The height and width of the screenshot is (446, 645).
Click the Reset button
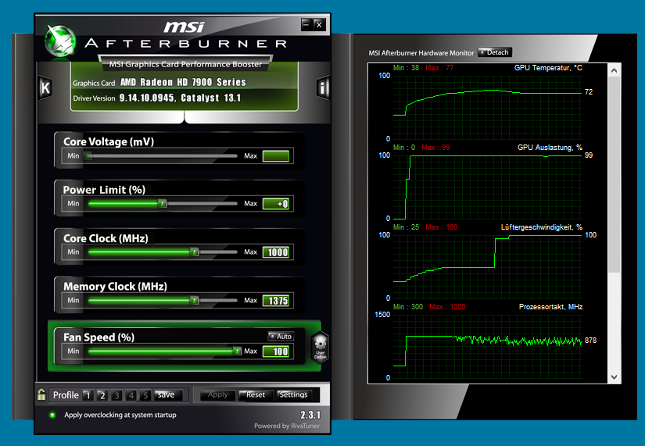pyautogui.click(x=255, y=395)
